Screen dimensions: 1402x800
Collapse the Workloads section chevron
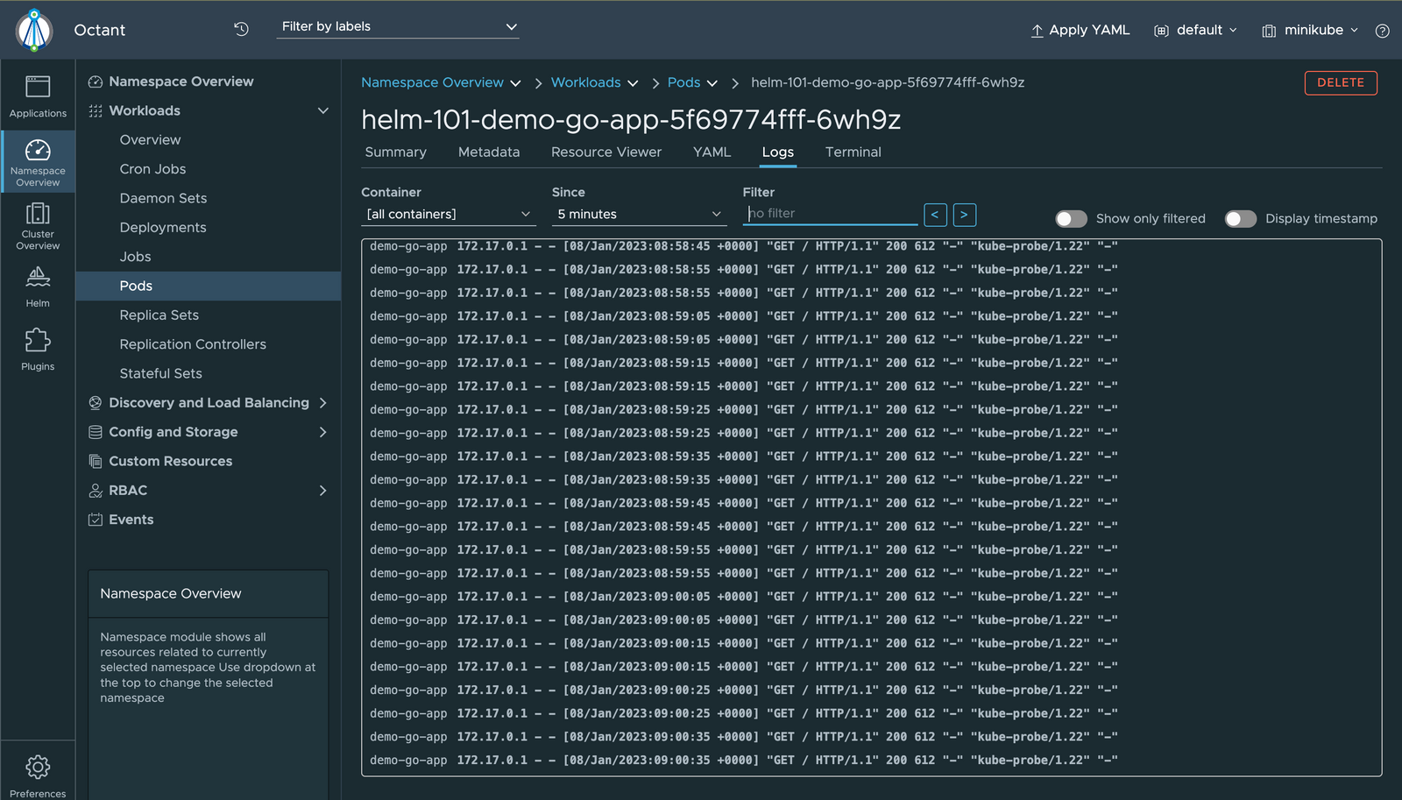tap(323, 110)
